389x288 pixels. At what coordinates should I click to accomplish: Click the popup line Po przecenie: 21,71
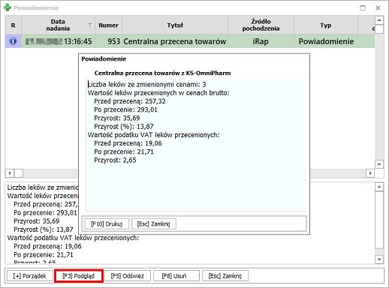(x=124, y=151)
